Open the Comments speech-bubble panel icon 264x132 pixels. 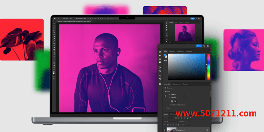tap(160, 62)
